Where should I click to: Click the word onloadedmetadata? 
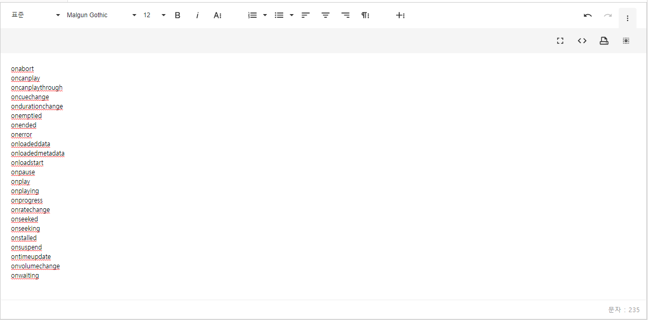click(x=38, y=153)
